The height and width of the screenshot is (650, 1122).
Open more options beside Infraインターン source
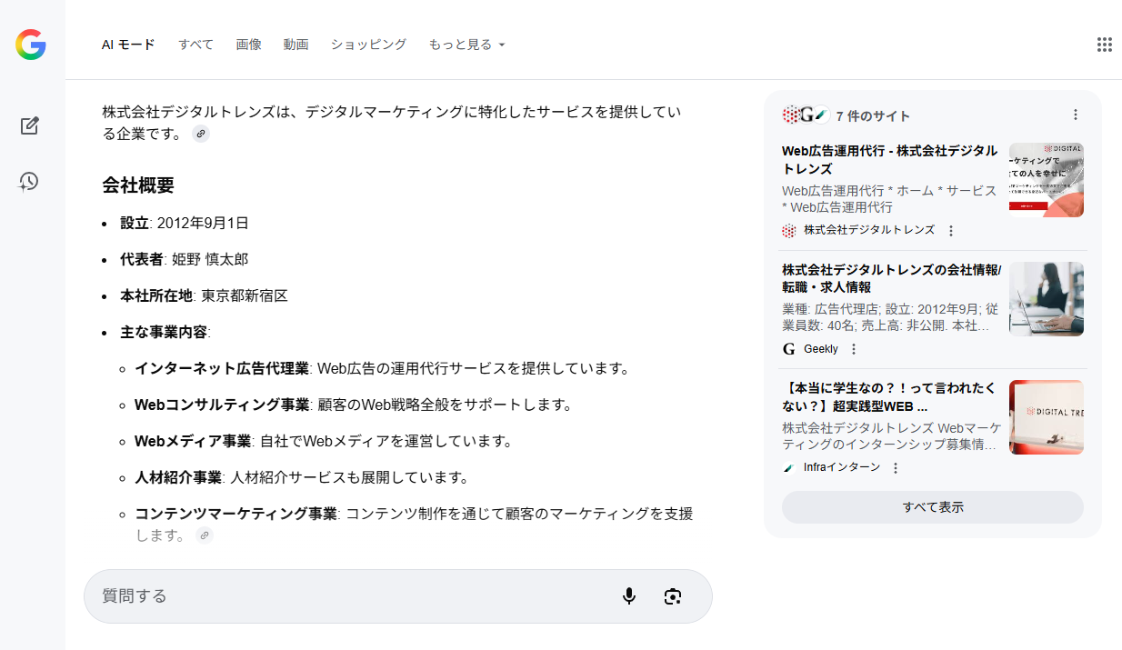tap(896, 468)
